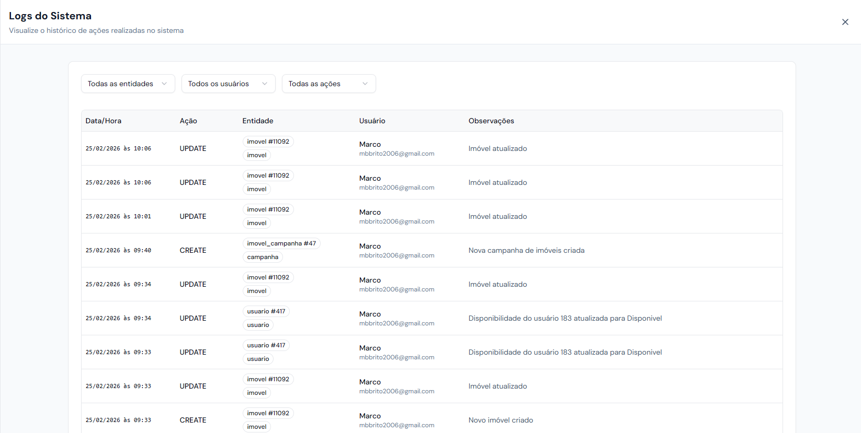Click the 25/02/2026 às 10:01 timestamp
861x433 pixels.
click(118, 216)
